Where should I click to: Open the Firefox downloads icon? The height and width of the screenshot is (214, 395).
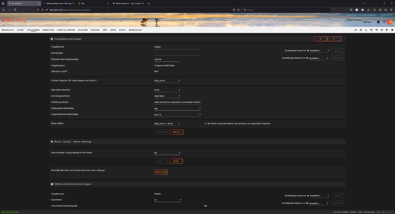pos(368,10)
